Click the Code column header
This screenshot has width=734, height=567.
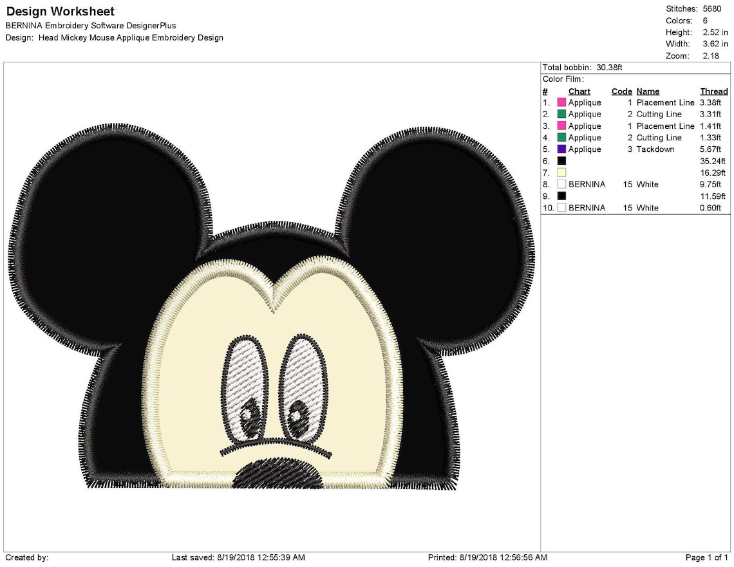[621, 91]
